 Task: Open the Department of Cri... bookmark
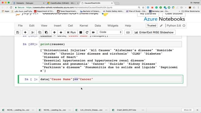click(x=44, y=11)
